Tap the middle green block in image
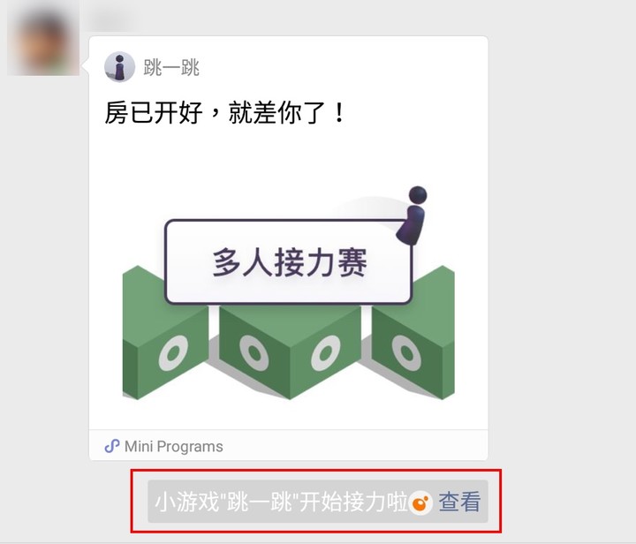 (290, 351)
